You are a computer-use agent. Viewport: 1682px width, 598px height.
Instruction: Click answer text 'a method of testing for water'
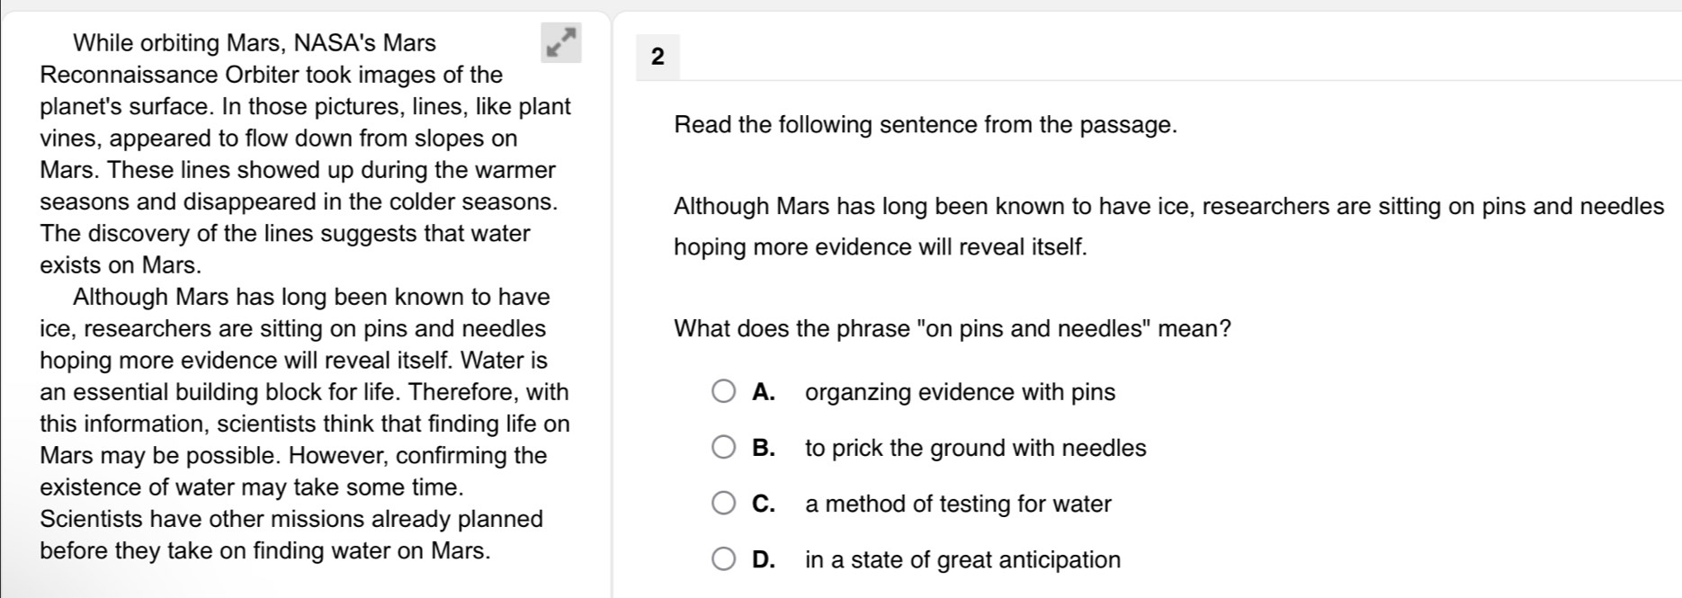coord(958,504)
